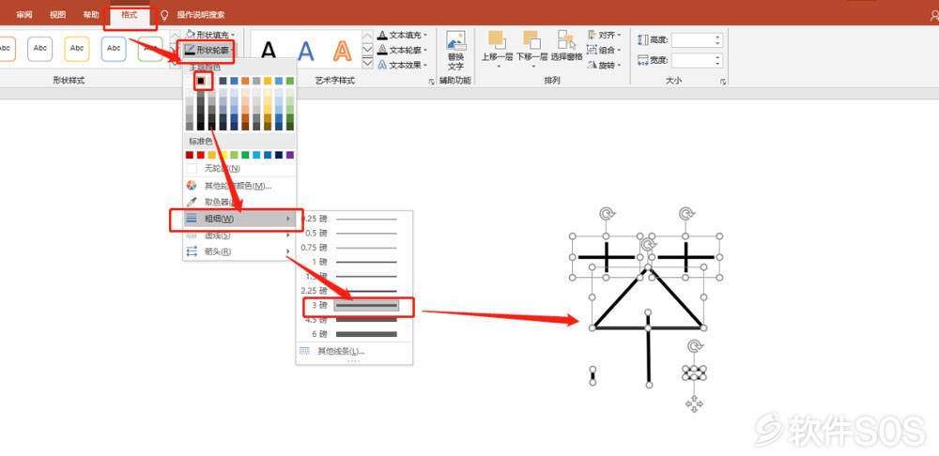Open the 虚线 dashes submenu

click(239, 236)
